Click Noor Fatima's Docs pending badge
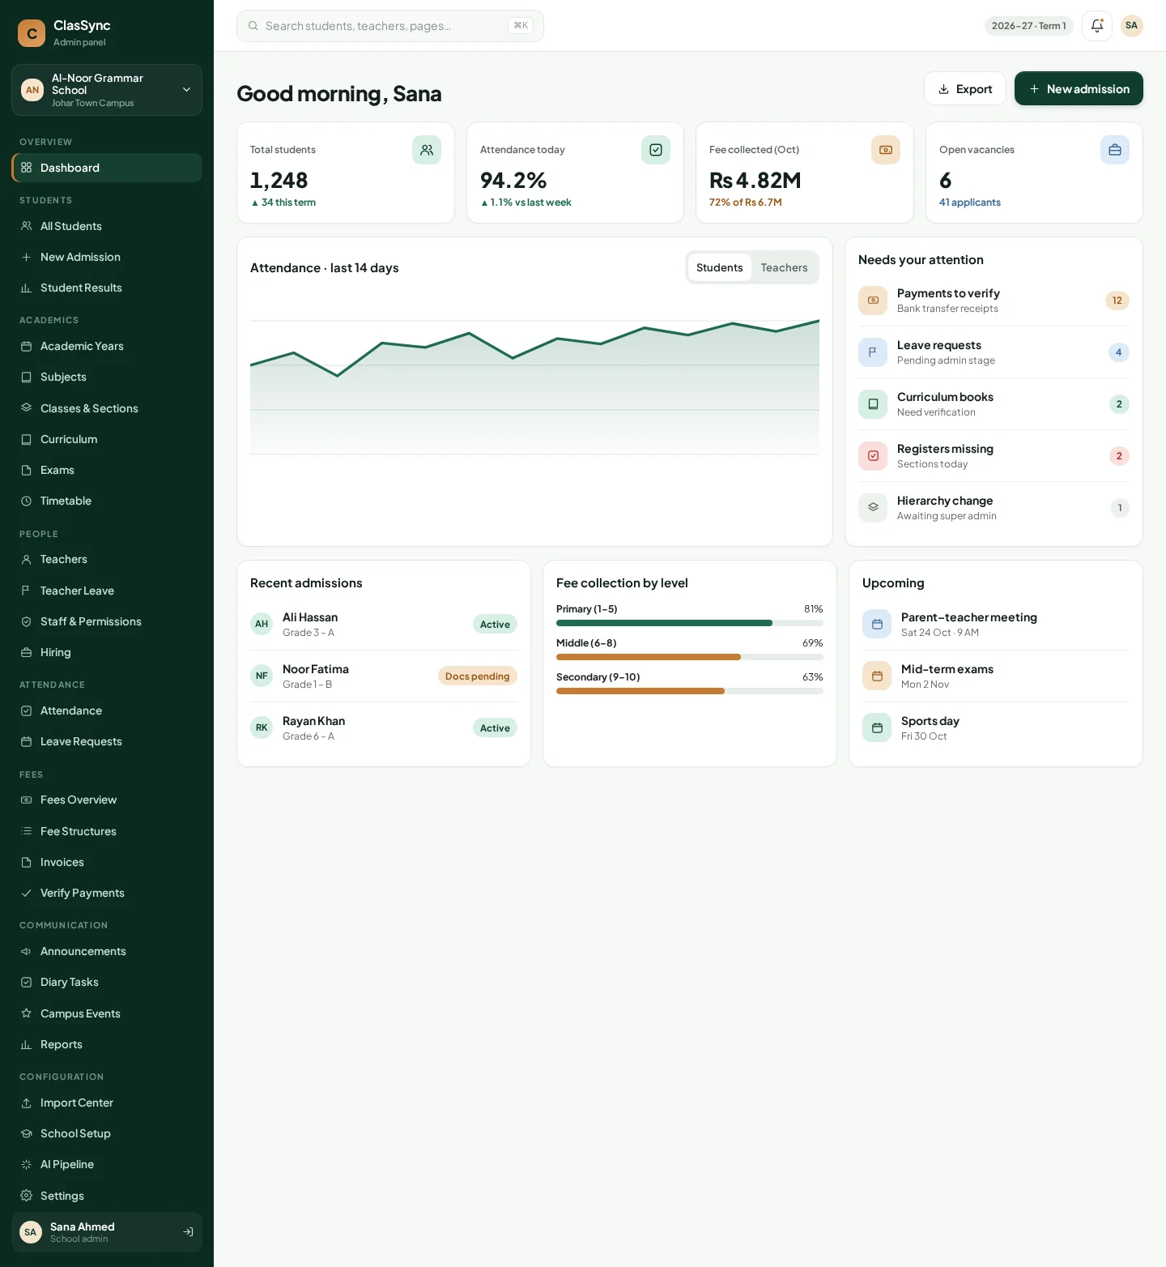Image resolution: width=1166 pixels, height=1267 pixels. [477, 676]
